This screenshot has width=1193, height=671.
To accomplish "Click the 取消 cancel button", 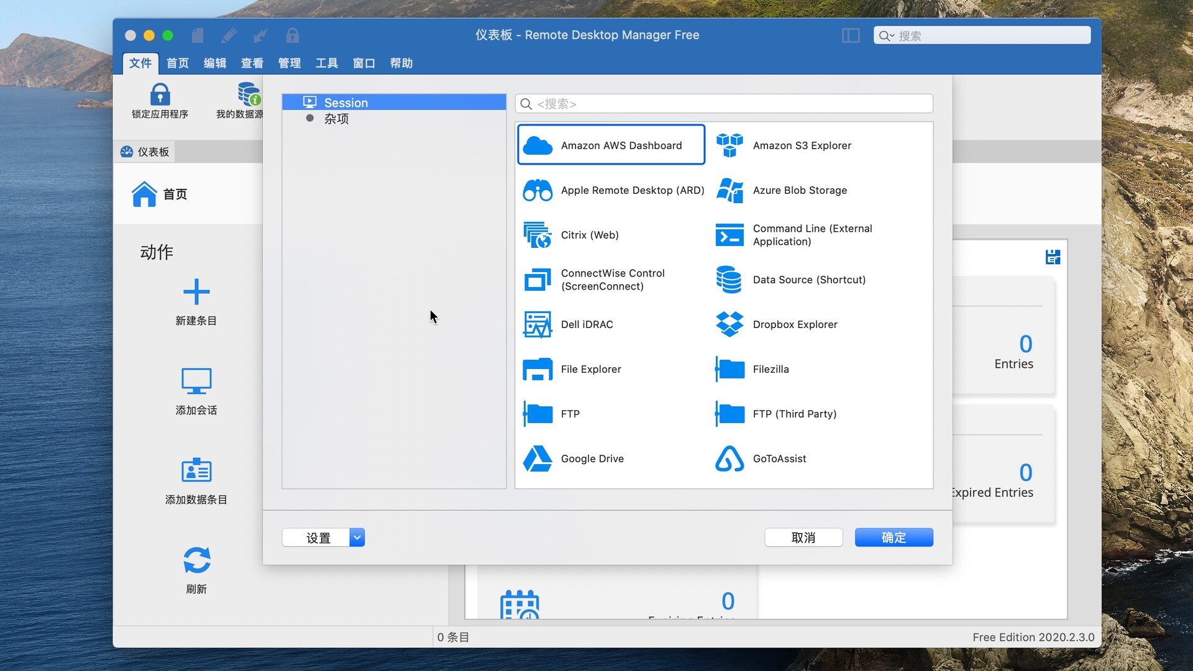I will coord(803,537).
